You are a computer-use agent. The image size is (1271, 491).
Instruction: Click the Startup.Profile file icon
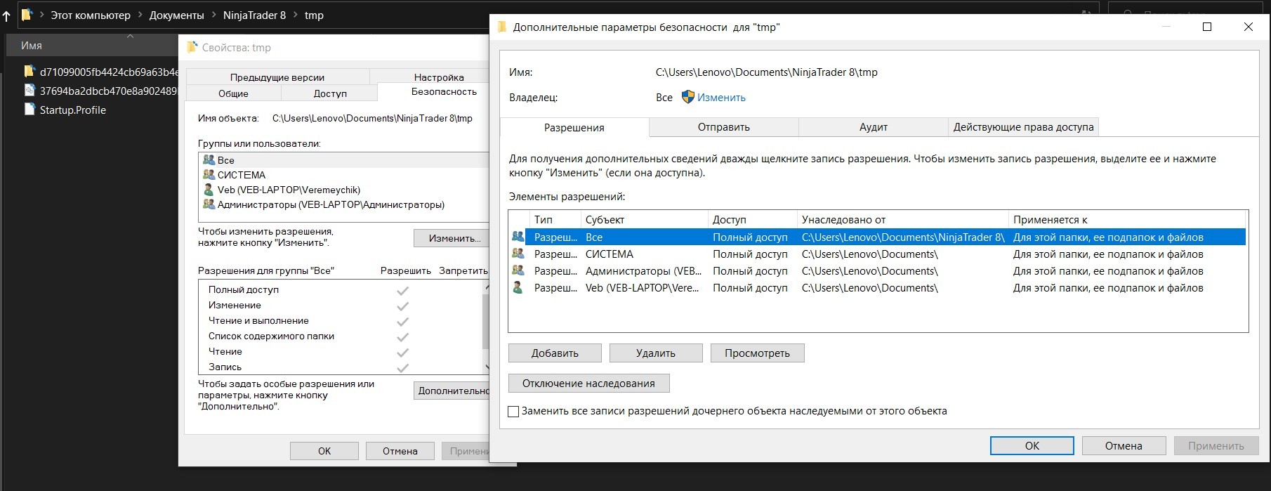[x=29, y=110]
